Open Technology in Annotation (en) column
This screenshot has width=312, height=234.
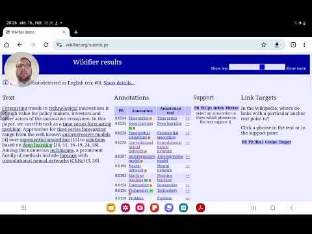[x=167, y=190]
